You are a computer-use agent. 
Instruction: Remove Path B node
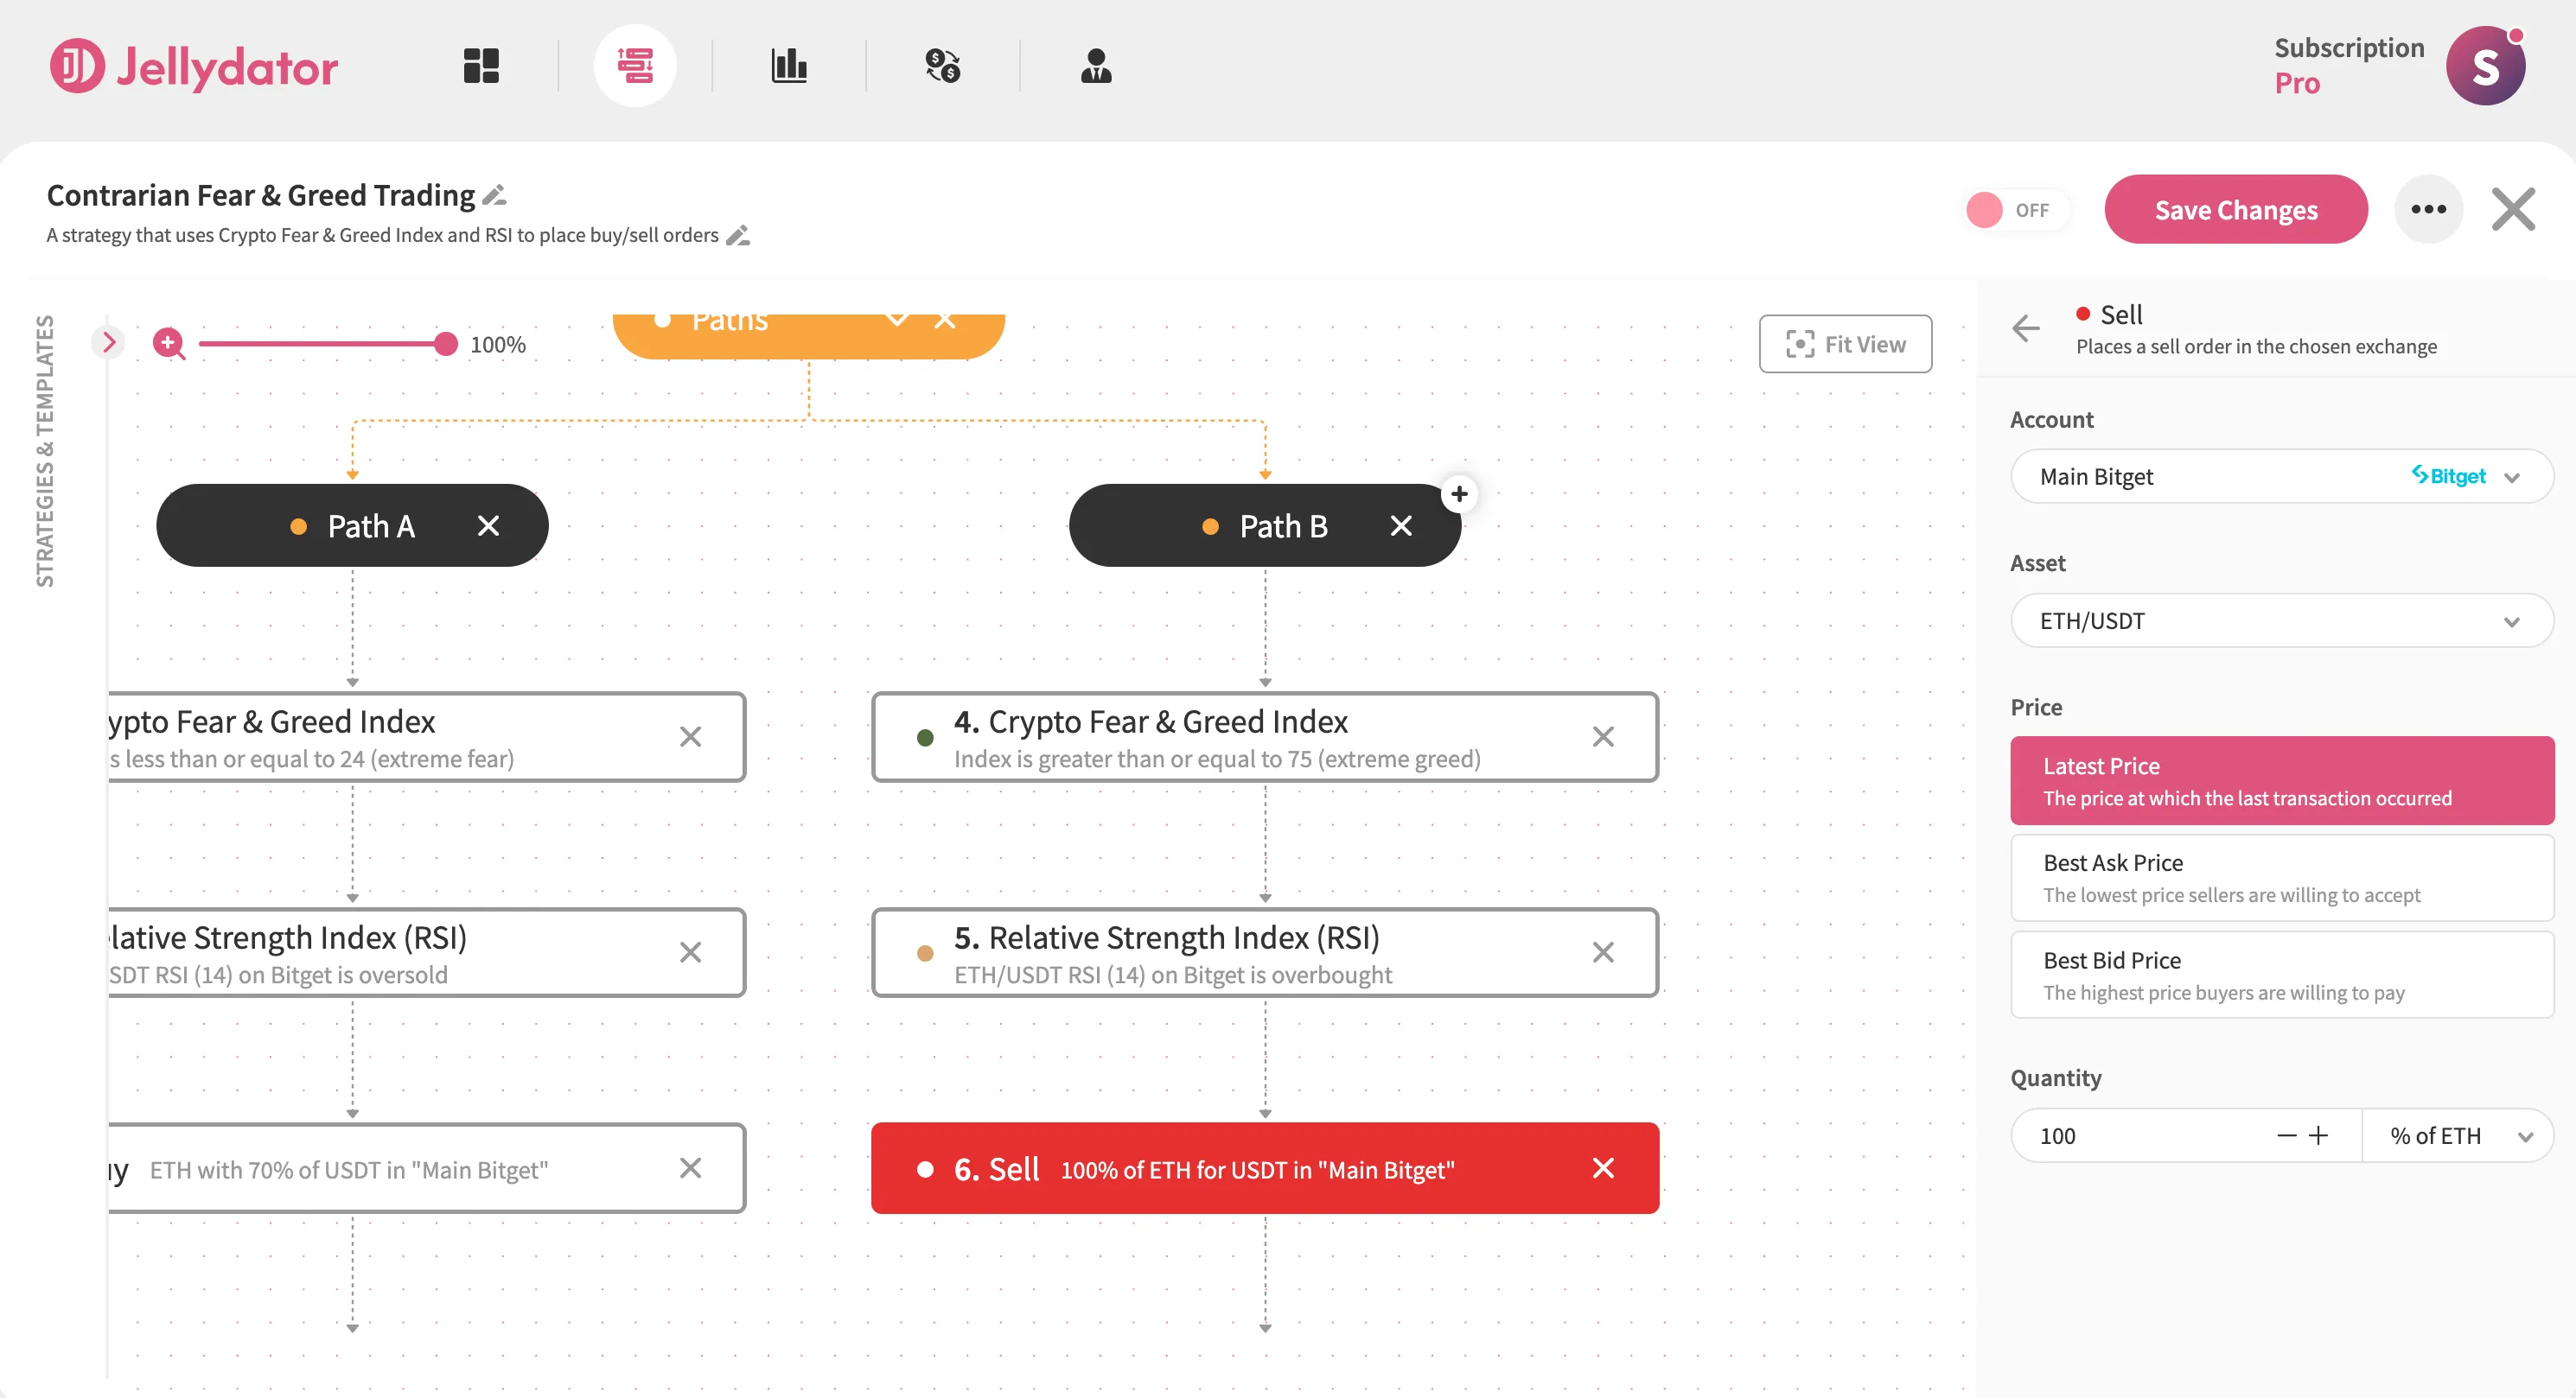click(x=1401, y=525)
